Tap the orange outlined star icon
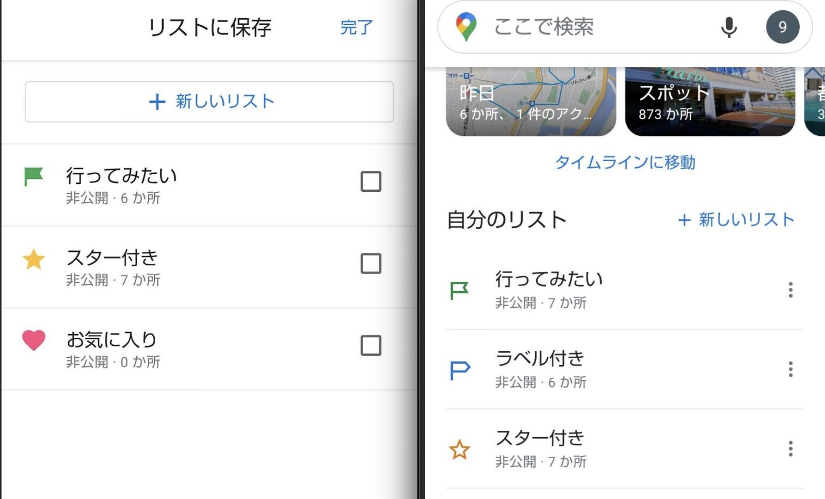 460,450
